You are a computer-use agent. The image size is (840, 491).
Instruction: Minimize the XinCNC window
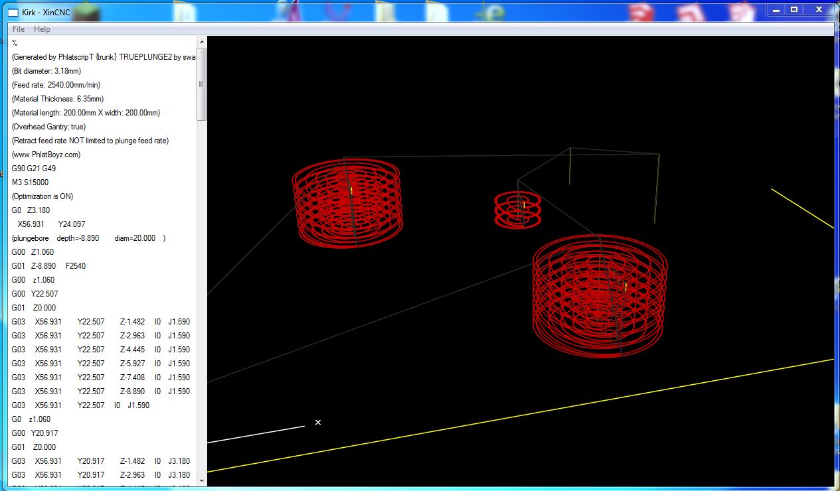pyautogui.click(x=776, y=9)
